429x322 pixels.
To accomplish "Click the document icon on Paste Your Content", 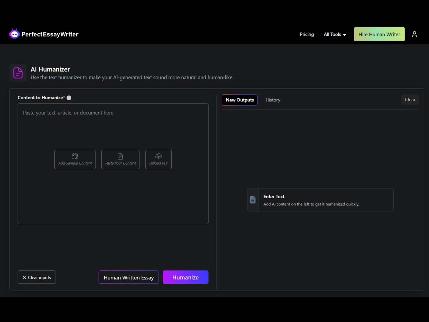I will coord(120,156).
